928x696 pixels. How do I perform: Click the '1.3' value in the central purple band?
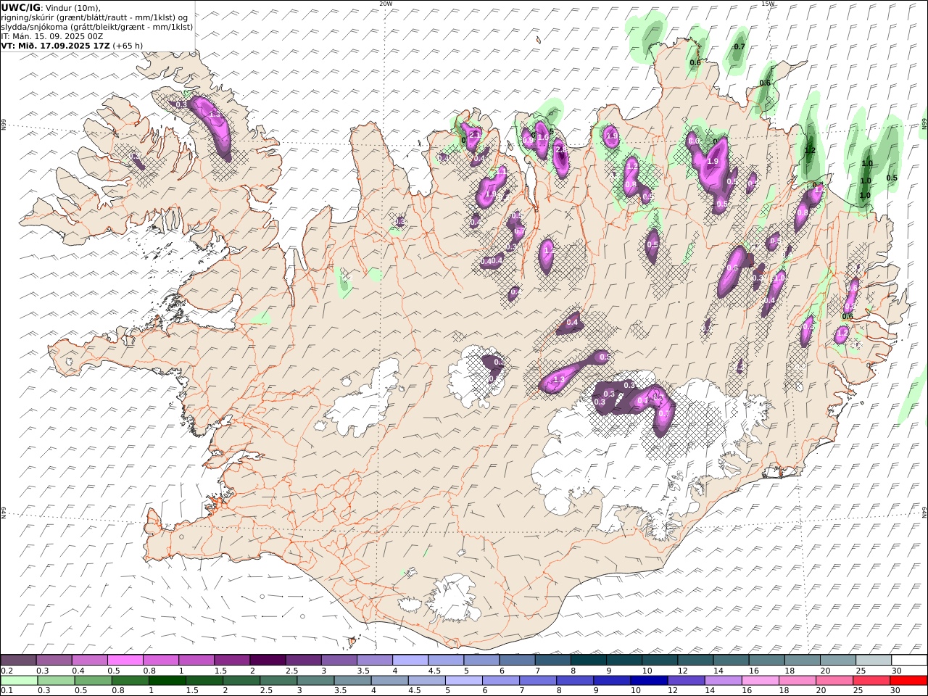coord(559,380)
